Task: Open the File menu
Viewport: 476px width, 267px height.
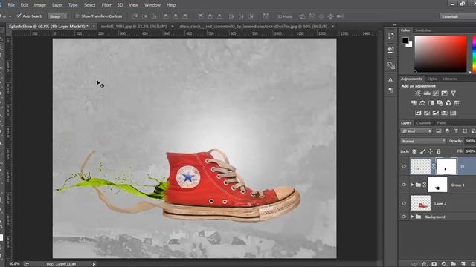Action: 11,5
